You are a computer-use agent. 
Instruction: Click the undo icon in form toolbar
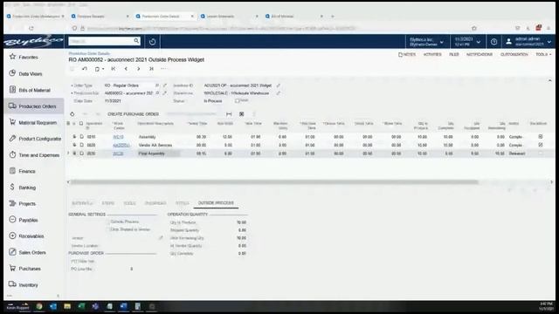click(85, 69)
